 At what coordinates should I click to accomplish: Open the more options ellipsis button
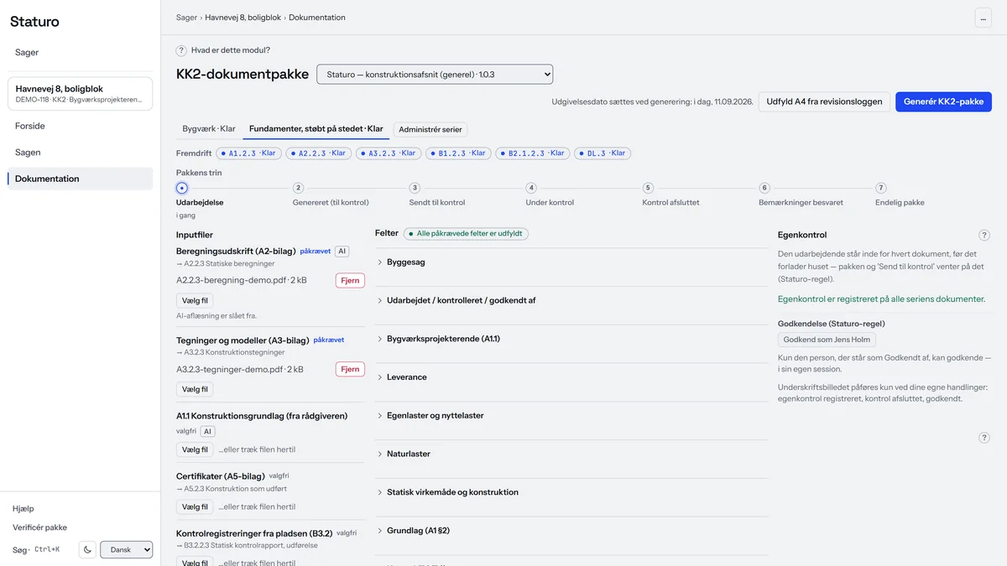pos(983,18)
